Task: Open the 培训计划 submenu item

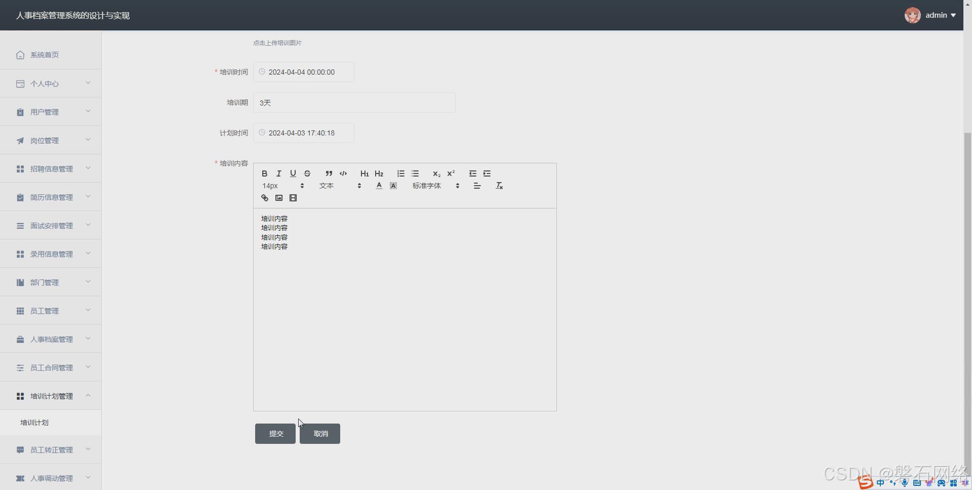Action: click(51, 422)
